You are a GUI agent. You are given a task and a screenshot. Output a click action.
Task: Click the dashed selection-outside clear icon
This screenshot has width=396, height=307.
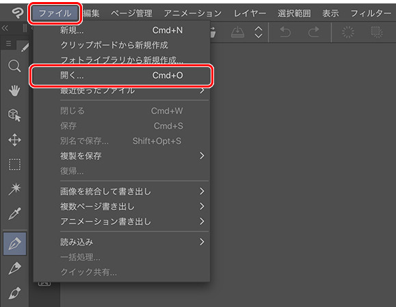pos(377,32)
